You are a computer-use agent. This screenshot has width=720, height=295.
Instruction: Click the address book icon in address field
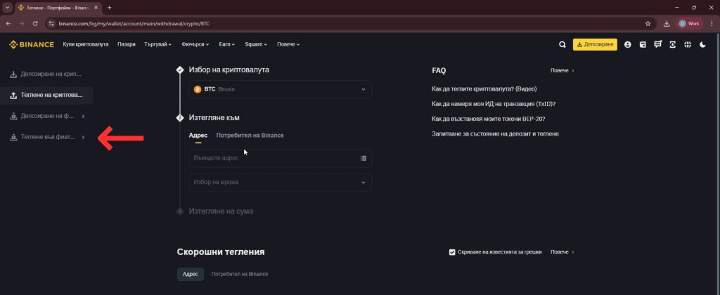click(x=364, y=158)
